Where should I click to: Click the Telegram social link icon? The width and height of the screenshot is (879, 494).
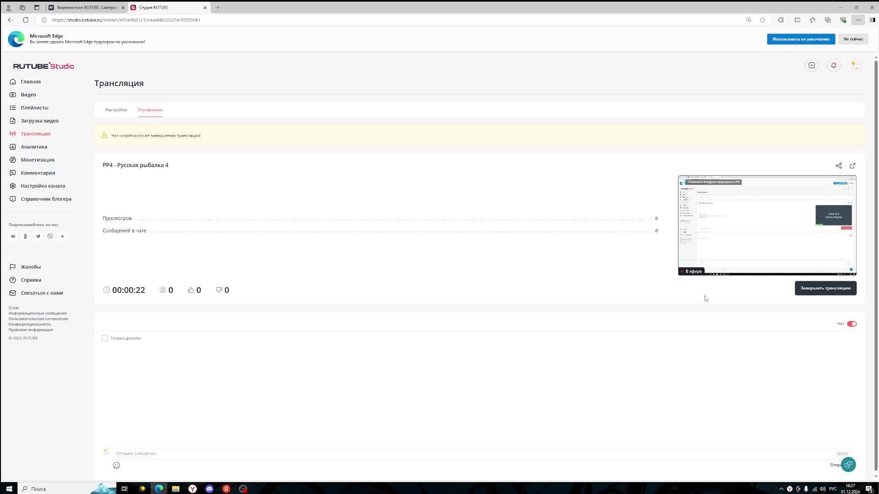point(38,236)
